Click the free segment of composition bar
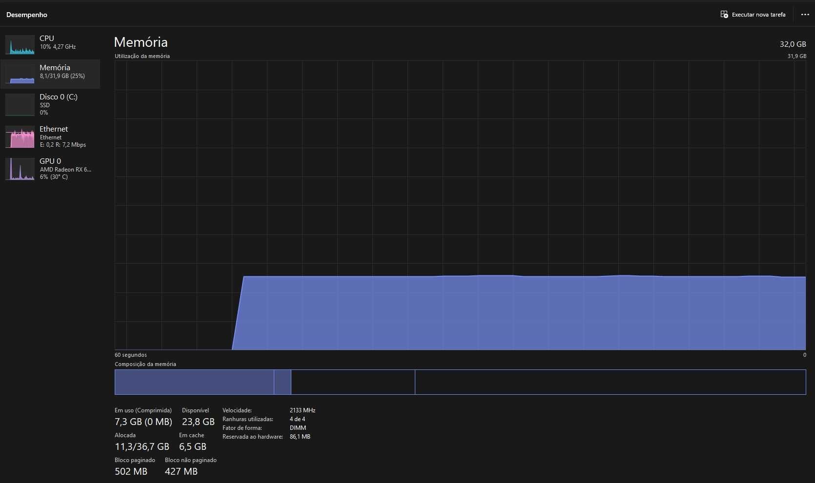Screen dimensions: 815x483 [x=611, y=382]
